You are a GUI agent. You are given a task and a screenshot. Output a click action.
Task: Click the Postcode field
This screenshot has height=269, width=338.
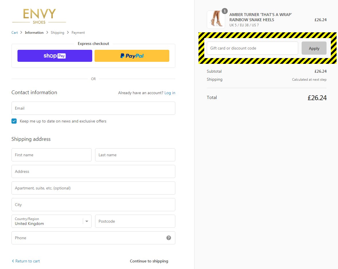click(135, 221)
